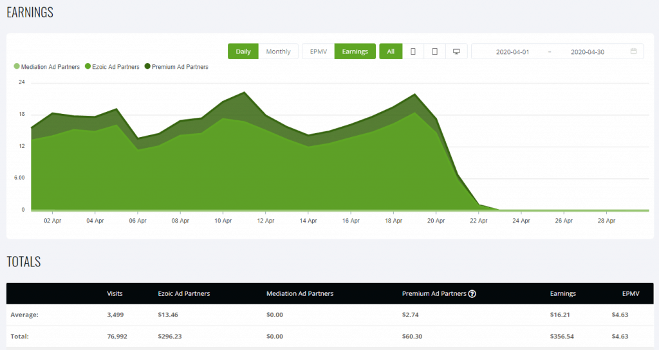Viewport: 659px width, 350px height.
Task: Select total premium value $60.30
Action: (412, 336)
